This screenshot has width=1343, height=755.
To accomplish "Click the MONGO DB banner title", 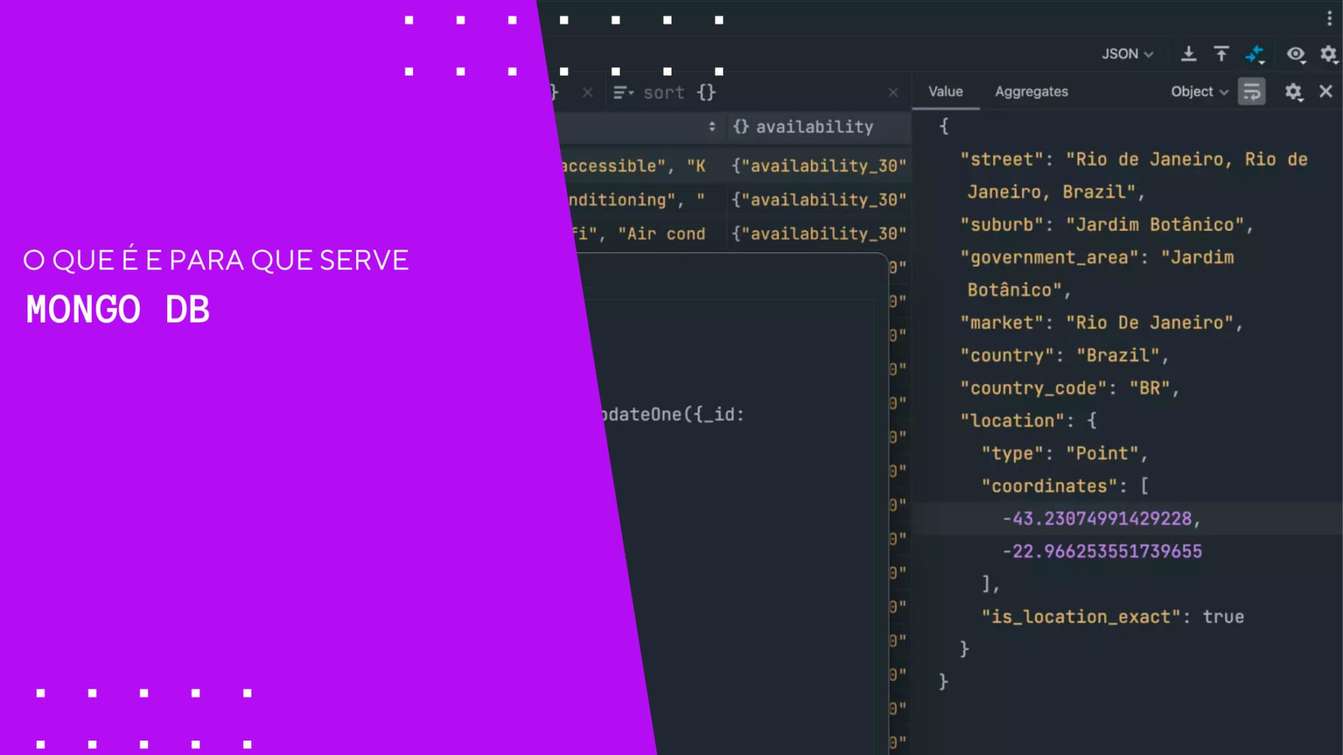I will [x=118, y=309].
